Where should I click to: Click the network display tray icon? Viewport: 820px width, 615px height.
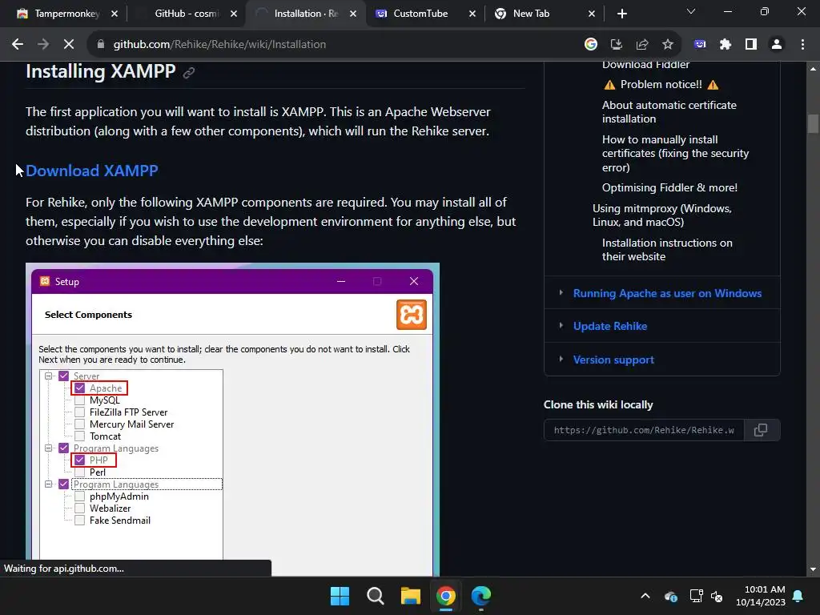pyautogui.click(x=696, y=596)
